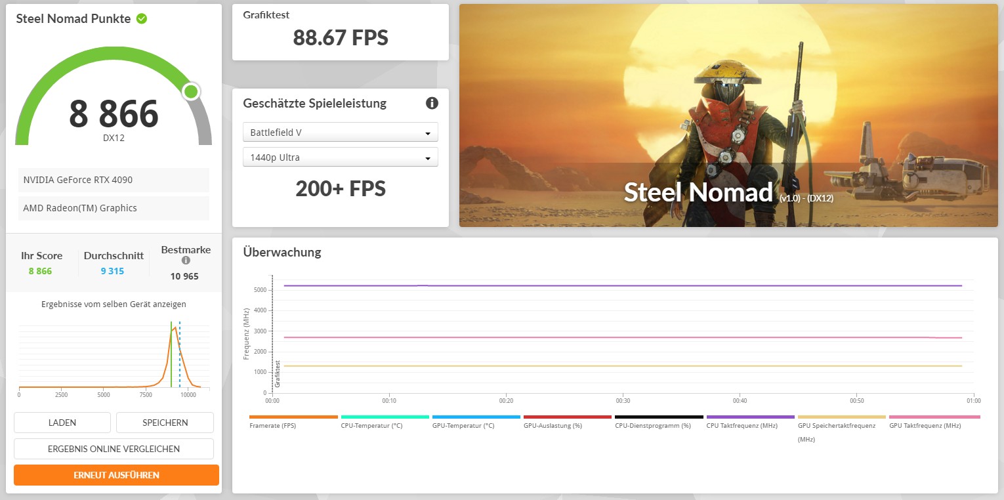The image size is (1004, 500).
Task: Click the 200+ FPS estimate value
Action: coord(341,189)
